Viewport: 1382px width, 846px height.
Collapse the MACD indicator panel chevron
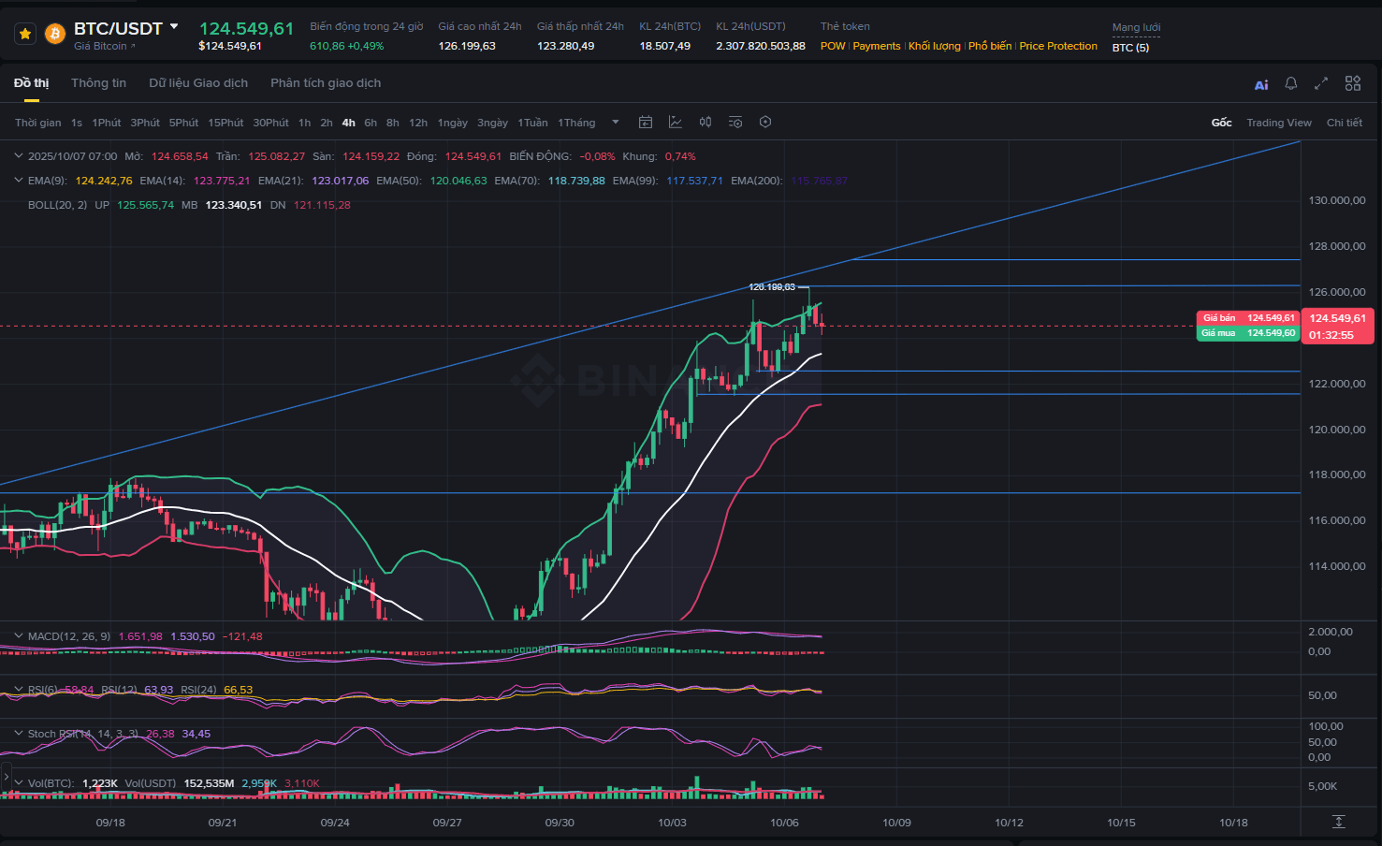click(19, 636)
